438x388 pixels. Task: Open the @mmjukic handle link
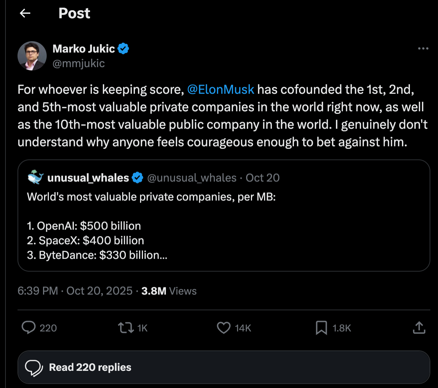[x=78, y=64]
